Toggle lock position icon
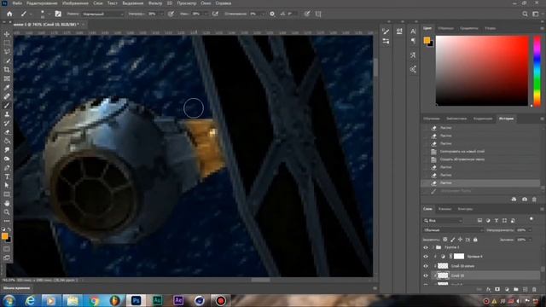 [x=460, y=240]
